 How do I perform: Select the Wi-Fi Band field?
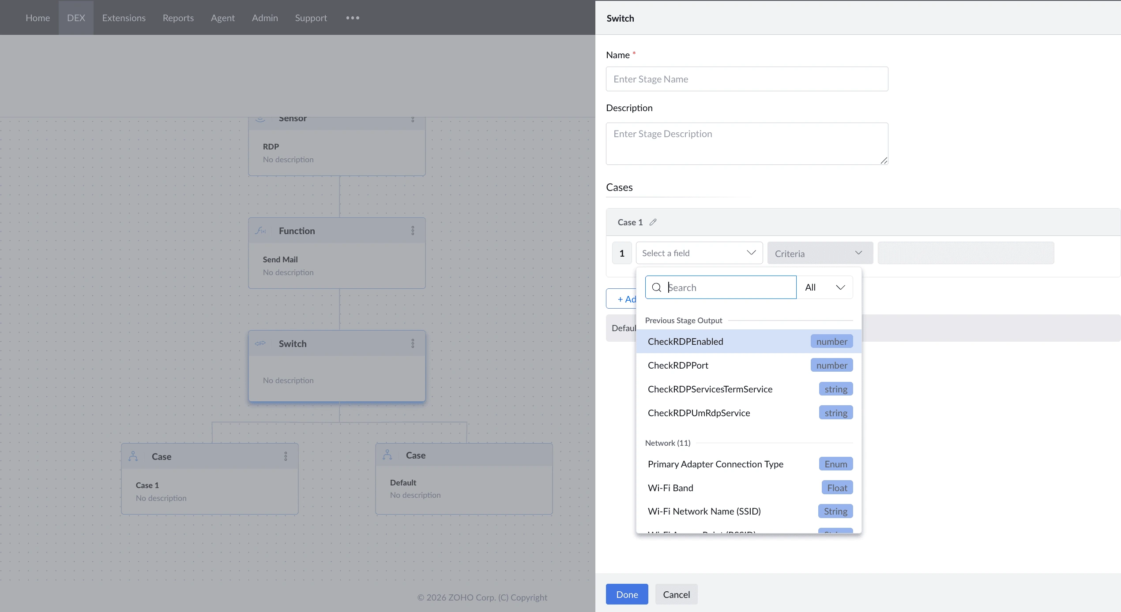749,488
